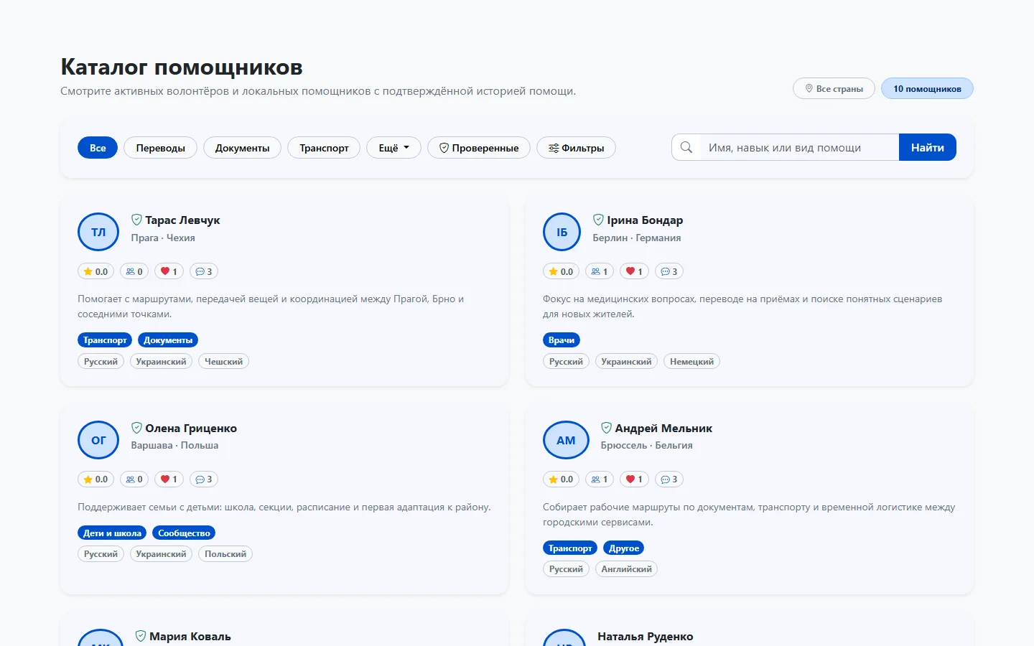This screenshot has height=646, width=1034.
Task: Click Берлин · Германия location text
Action: (637, 238)
